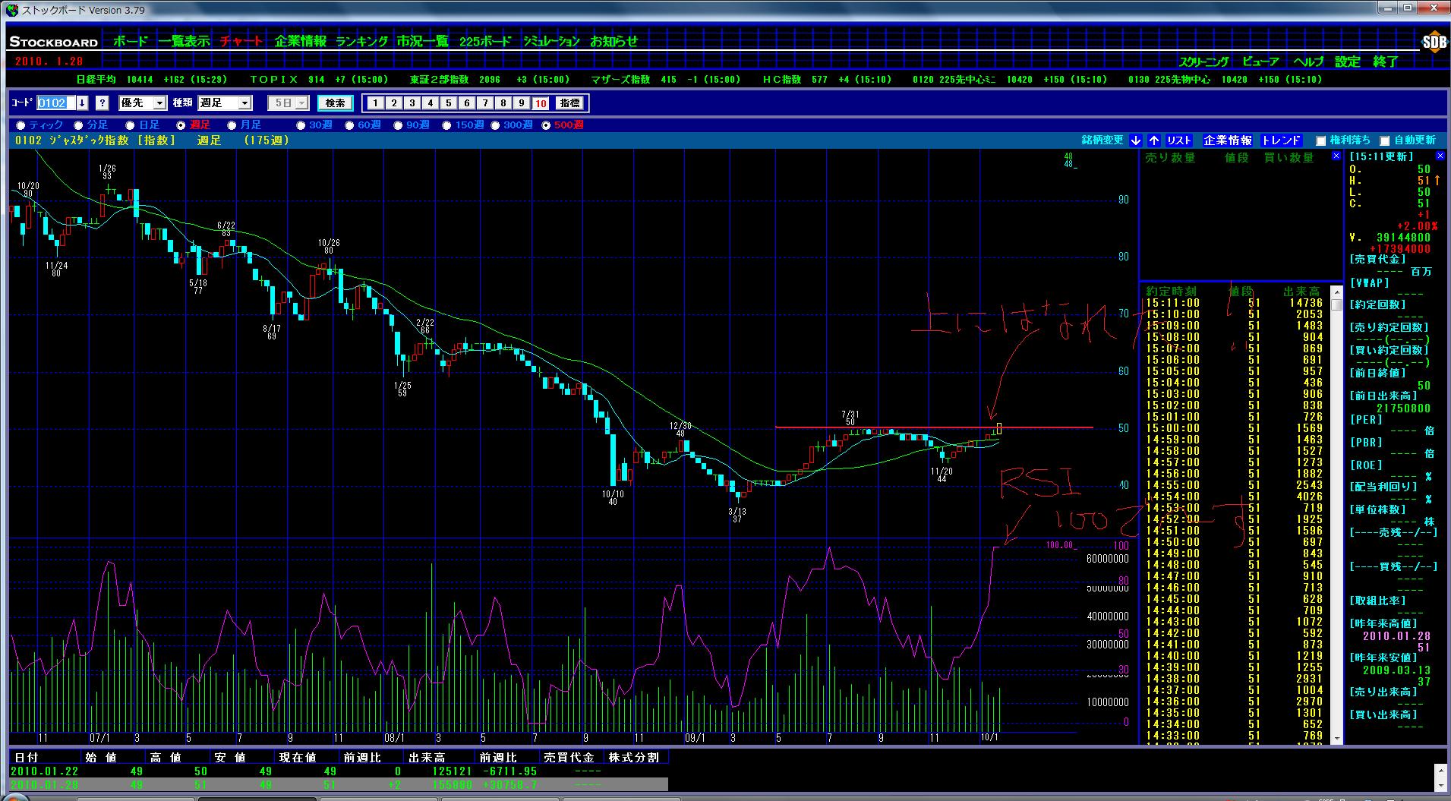Click the SDB logo icon
The width and height of the screenshot is (1451, 801).
1434,43
